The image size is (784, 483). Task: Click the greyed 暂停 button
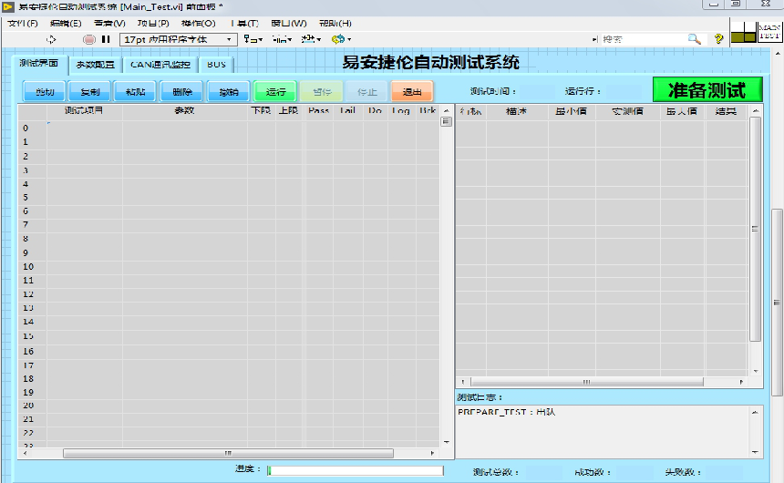[x=322, y=91]
